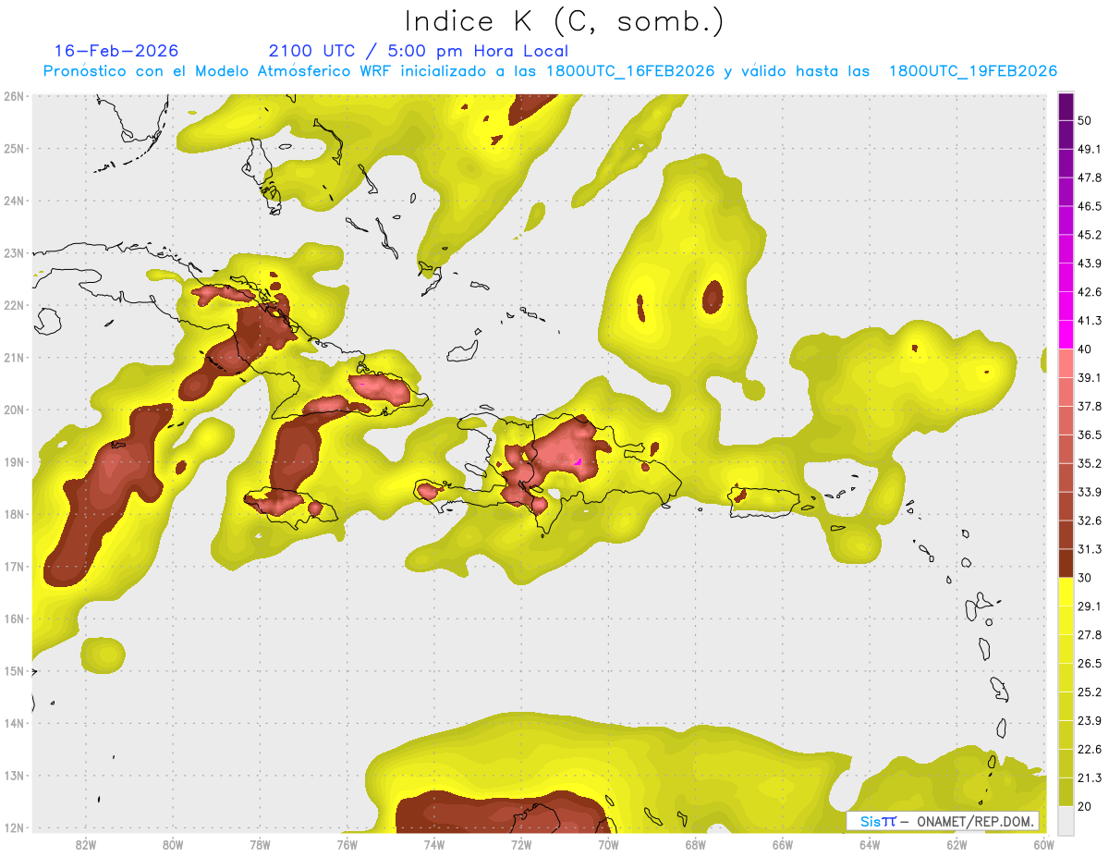This screenshot has width=1109, height=857.
Task: Click the latitude label "13N"
Action: pyautogui.click(x=14, y=775)
